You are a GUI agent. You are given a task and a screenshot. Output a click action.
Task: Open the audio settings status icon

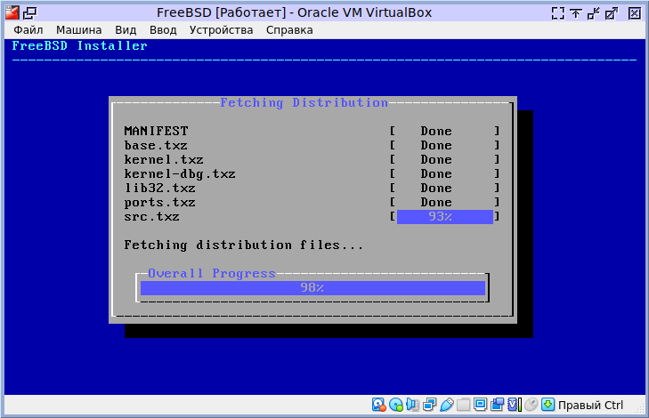[x=413, y=405]
